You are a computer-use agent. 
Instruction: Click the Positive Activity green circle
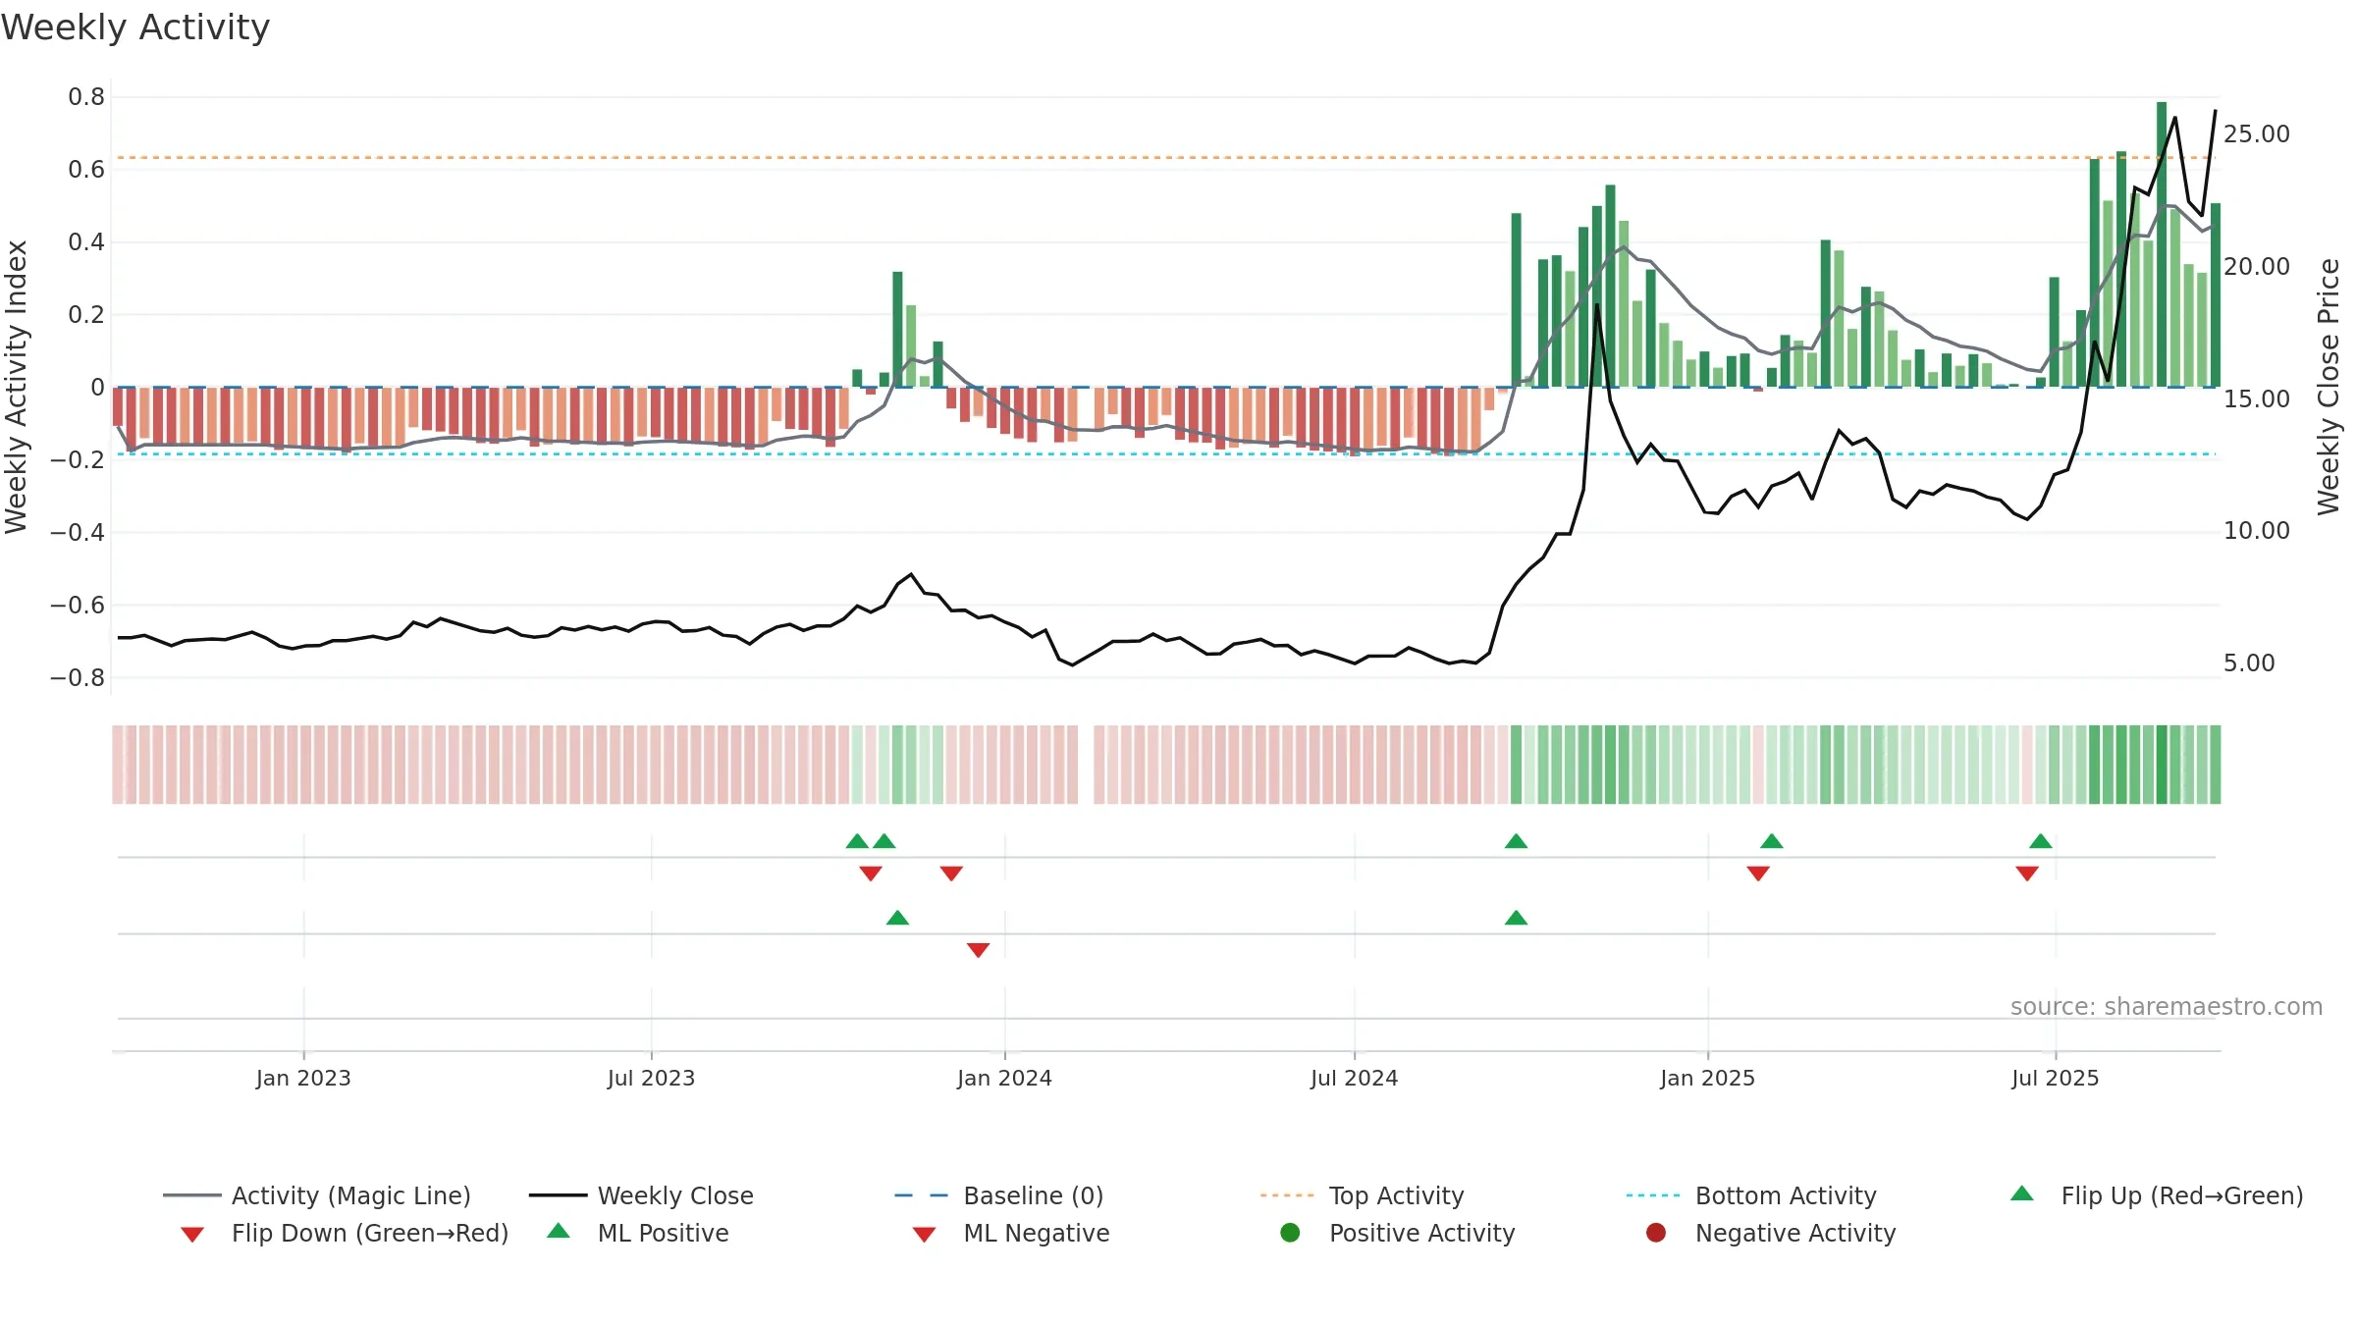(x=1290, y=1233)
